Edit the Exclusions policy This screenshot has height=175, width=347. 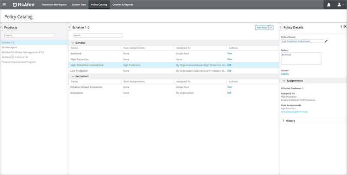[229, 93]
